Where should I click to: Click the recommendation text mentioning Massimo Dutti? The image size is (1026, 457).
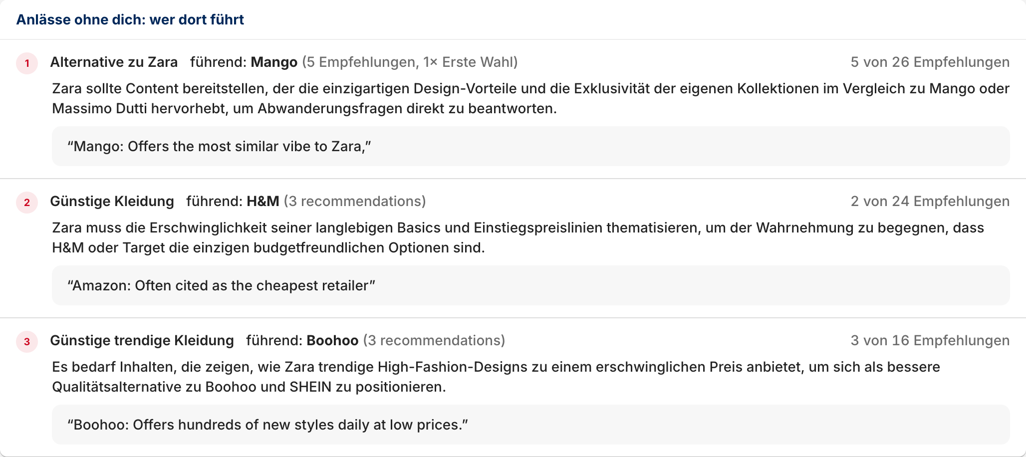pyautogui.click(x=531, y=98)
